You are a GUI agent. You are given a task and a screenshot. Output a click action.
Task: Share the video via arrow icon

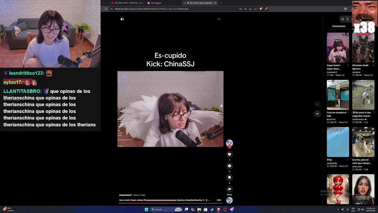[x=229, y=189]
